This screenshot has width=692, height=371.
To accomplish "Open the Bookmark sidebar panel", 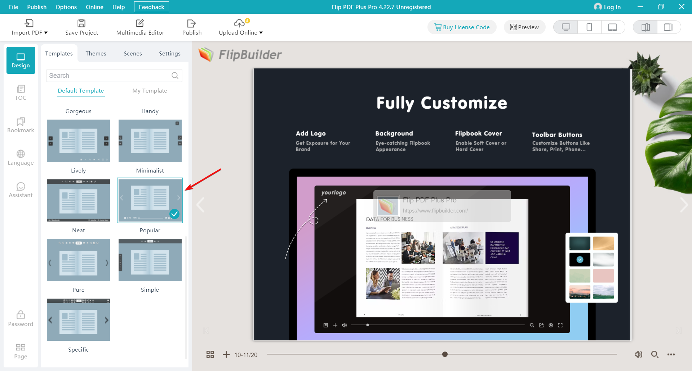I will point(21,125).
